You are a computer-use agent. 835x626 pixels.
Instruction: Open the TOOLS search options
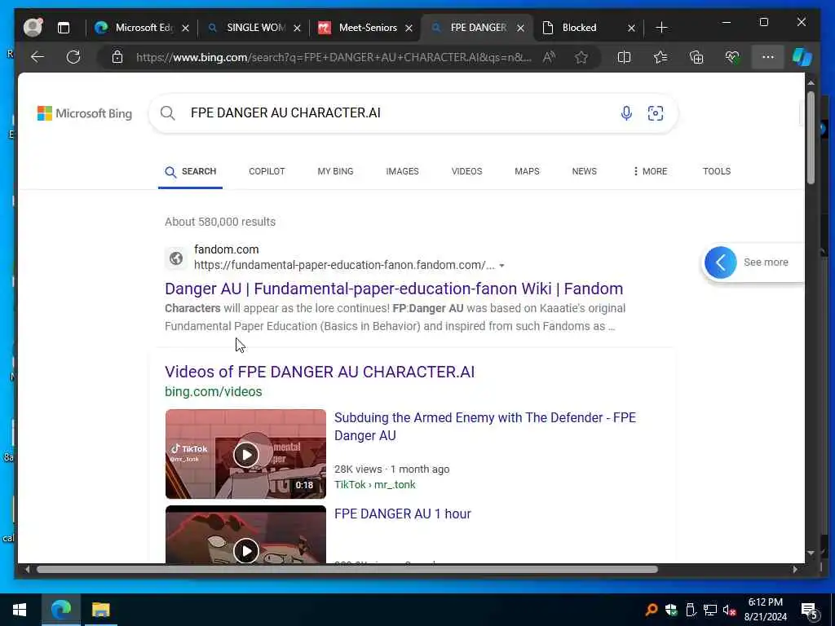click(716, 171)
